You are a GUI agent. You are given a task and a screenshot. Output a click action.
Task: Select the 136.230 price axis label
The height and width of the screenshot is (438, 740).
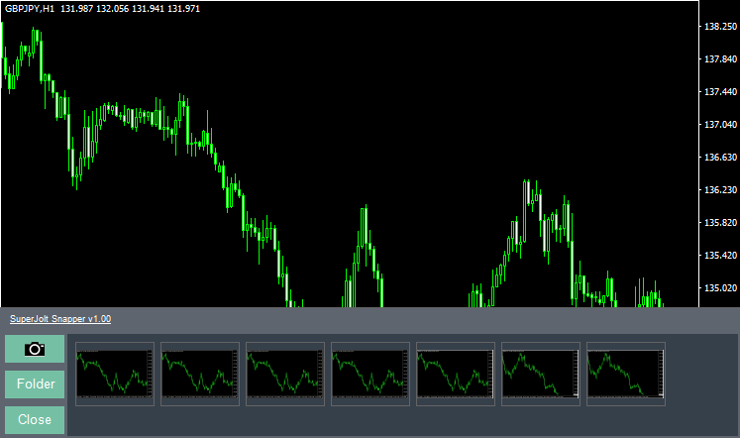pos(718,190)
